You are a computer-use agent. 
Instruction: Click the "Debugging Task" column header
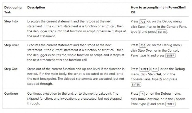tap(13, 10)
